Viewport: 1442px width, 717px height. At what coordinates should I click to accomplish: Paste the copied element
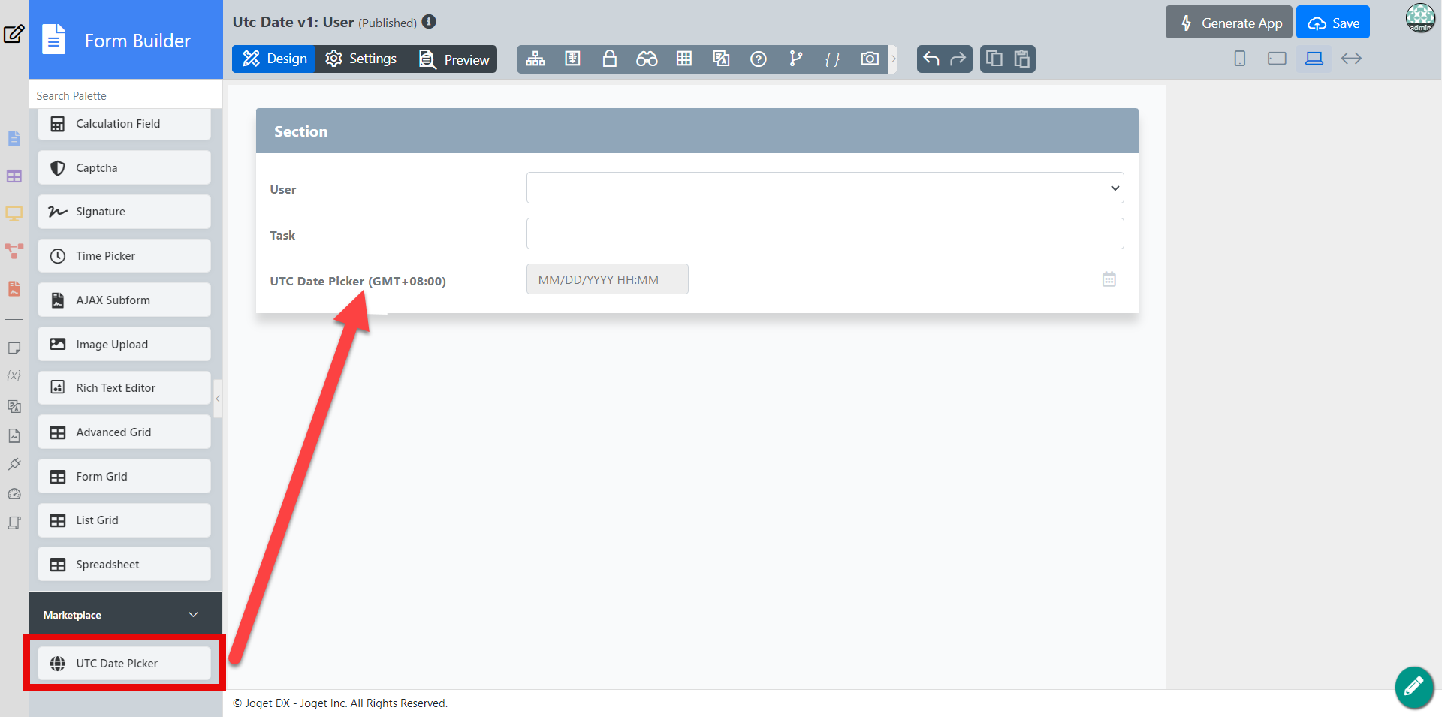pyautogui.click(x=1021, y=59)
